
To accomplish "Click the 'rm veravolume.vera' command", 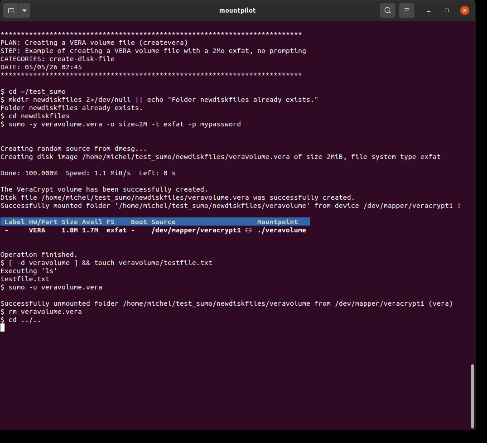I will click(41, 312).
